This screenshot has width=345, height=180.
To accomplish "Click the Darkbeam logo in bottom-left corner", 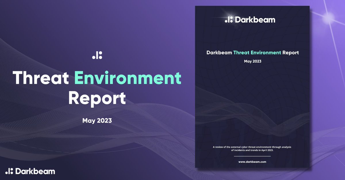I will (x=30, y=171).
